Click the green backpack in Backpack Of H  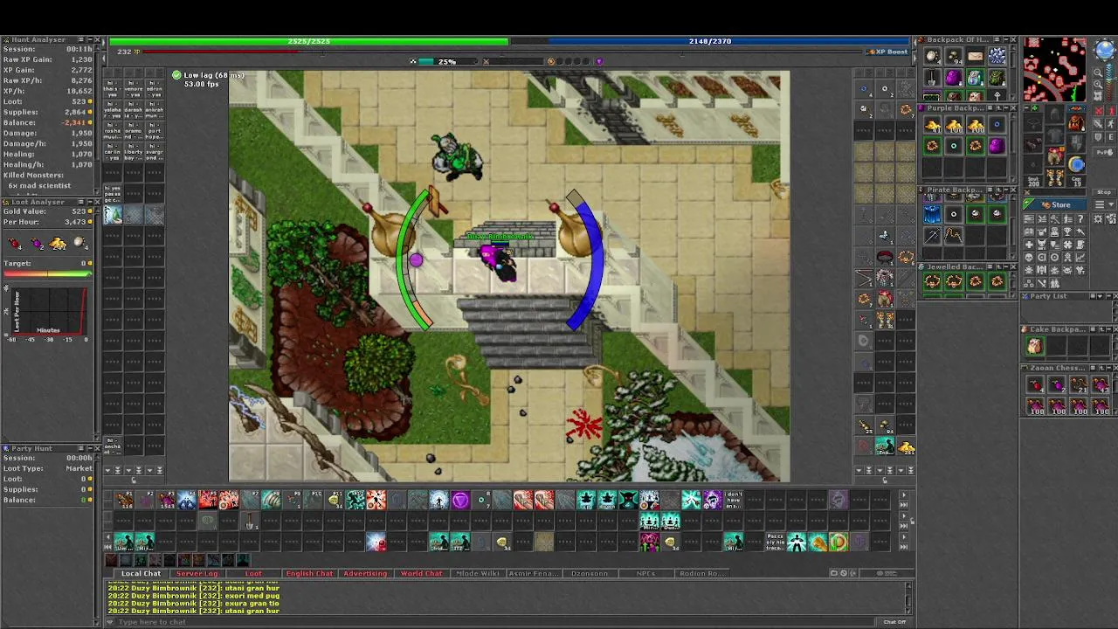[x=997, y=78]
